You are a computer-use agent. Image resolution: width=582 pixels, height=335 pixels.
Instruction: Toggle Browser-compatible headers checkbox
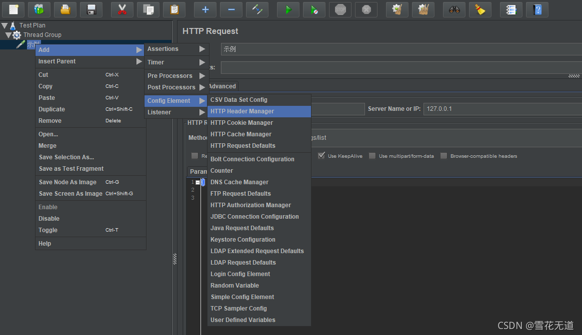(x=443, y=156)
